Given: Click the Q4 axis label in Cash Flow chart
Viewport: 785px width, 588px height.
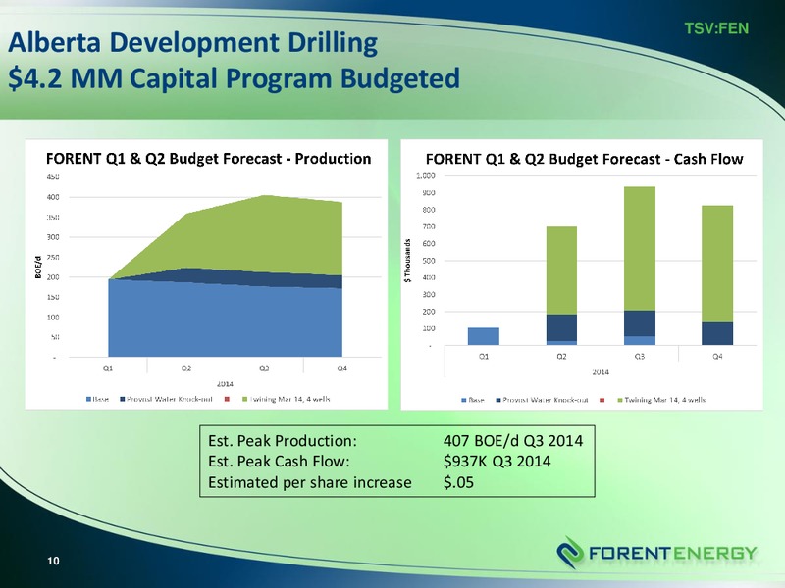Looking at the screenshot, I should point(717,357).
